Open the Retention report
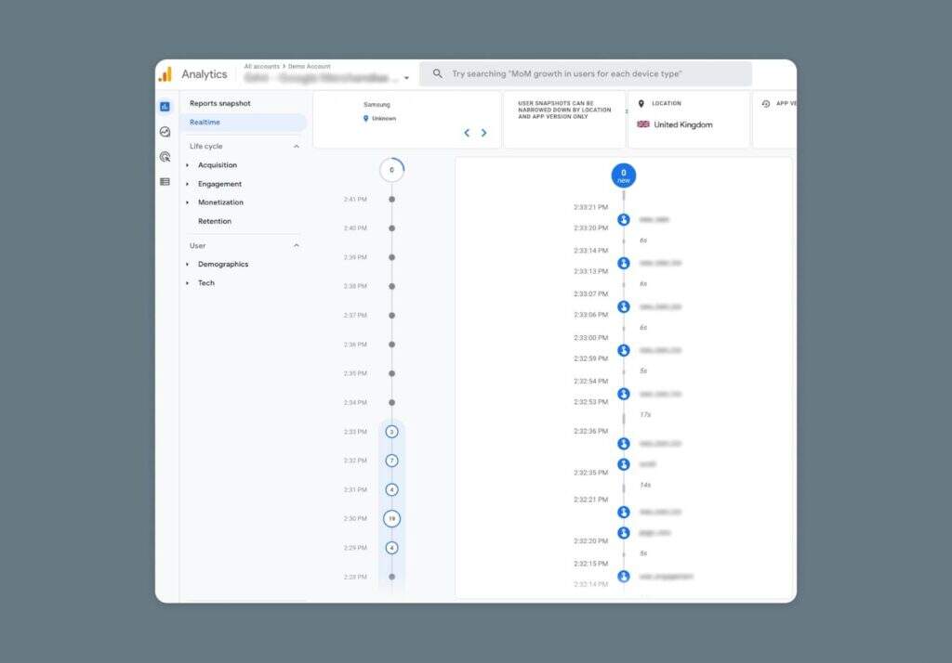Viewport: 952px width, 663px height. 215,221
